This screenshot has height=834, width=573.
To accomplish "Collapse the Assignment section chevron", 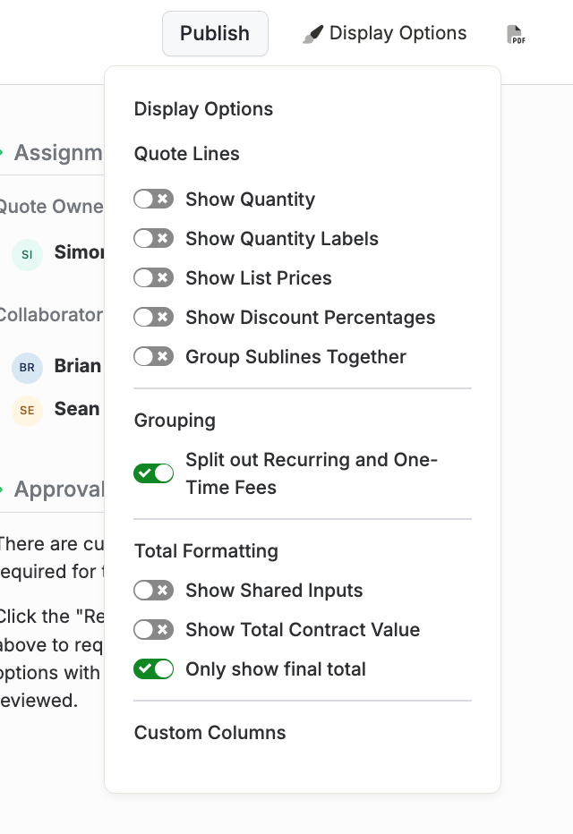I will 2,153.
